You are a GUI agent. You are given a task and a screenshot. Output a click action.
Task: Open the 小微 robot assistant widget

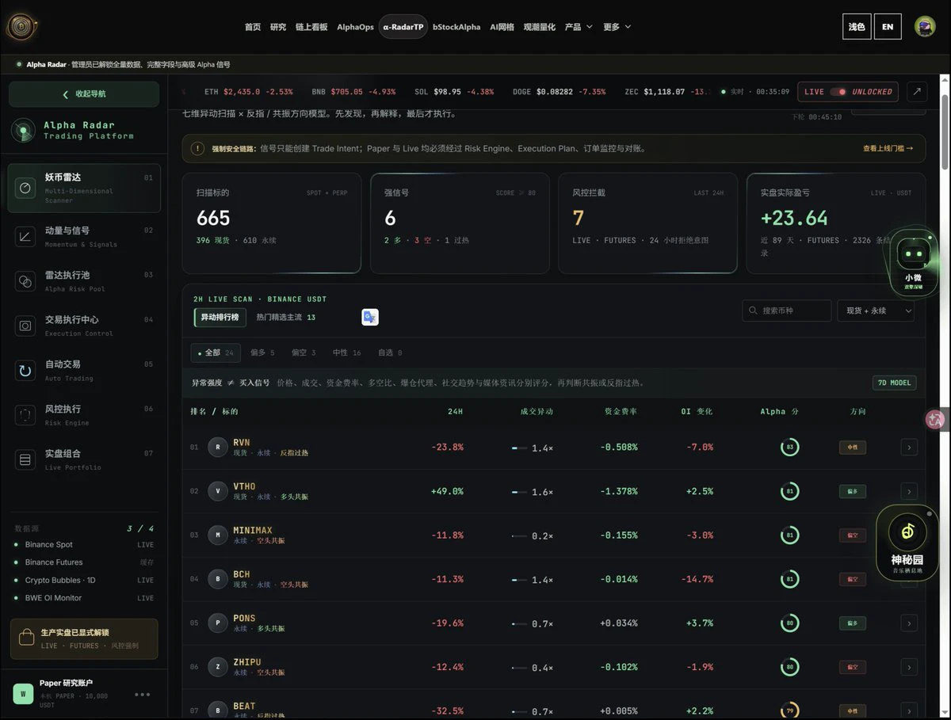[x=913, y=263]
